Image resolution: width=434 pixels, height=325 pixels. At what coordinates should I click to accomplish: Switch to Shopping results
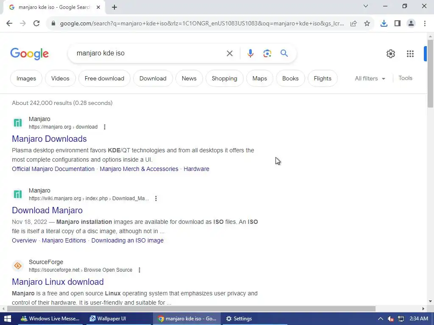(225, 78)
